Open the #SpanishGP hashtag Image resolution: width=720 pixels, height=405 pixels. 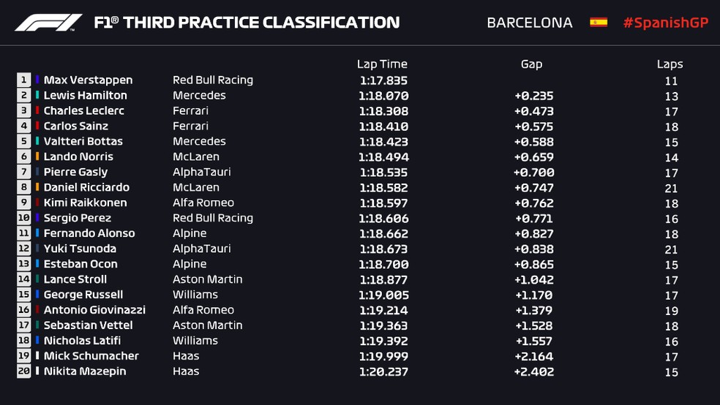click(x=665, y=23)
